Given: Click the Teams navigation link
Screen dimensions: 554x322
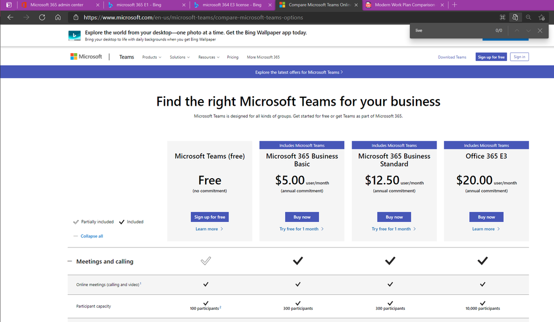Looking at the screenshot, I should 126,57.
